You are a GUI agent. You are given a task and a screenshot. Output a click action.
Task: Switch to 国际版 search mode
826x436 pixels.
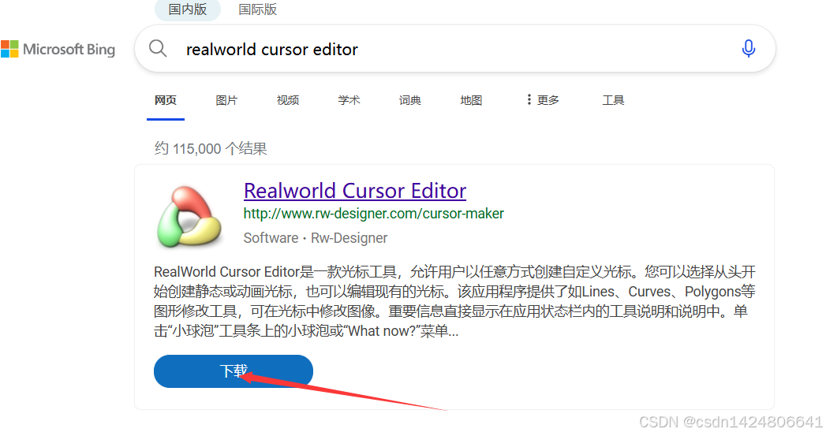point(258,9)
